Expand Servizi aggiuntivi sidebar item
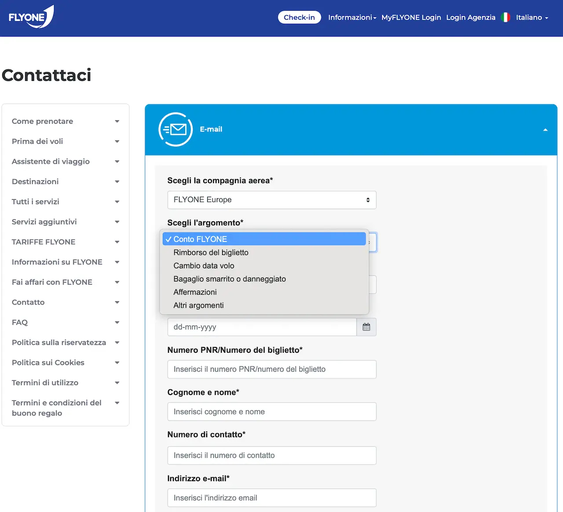This screenshot has width=563, height=512. [66, 222]
